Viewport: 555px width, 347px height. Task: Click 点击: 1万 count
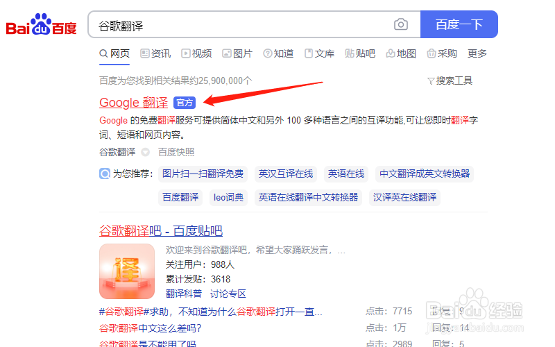pos(386,328)
